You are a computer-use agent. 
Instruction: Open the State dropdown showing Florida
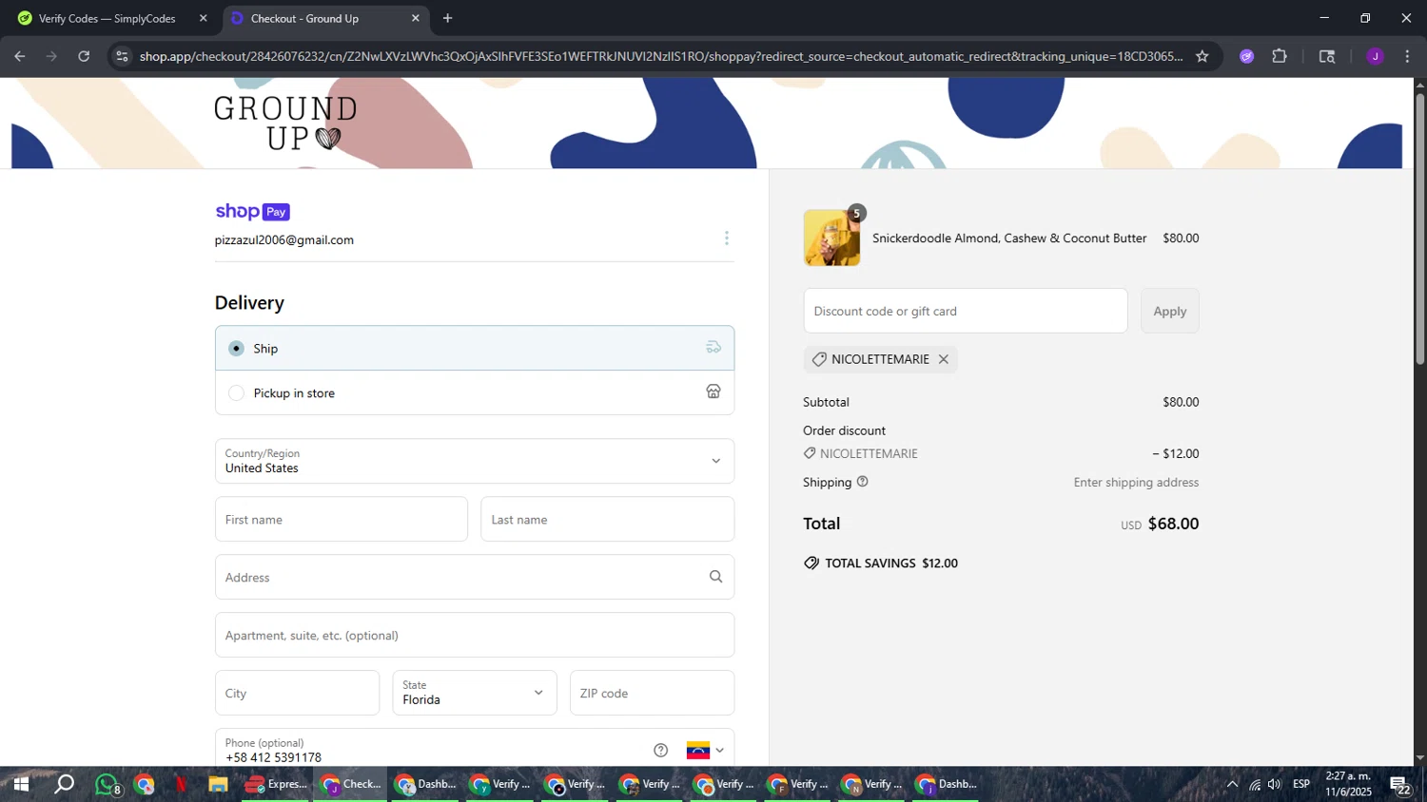(475, 693)
